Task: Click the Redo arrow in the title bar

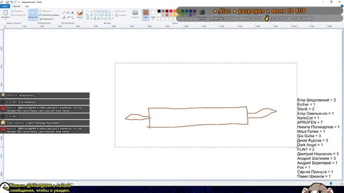Action: pyautogui.click(x=15, y=2)
